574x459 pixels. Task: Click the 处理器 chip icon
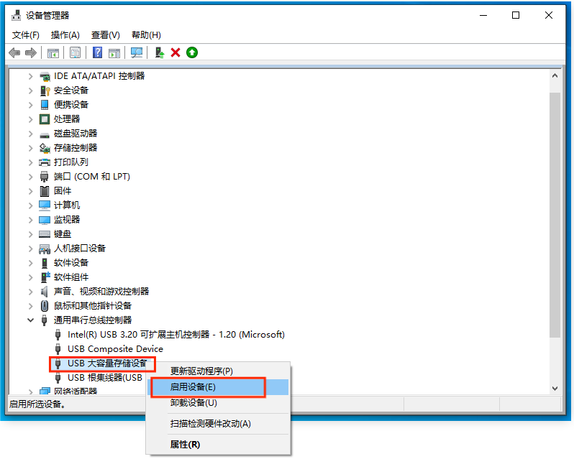(x=45, y=119)
